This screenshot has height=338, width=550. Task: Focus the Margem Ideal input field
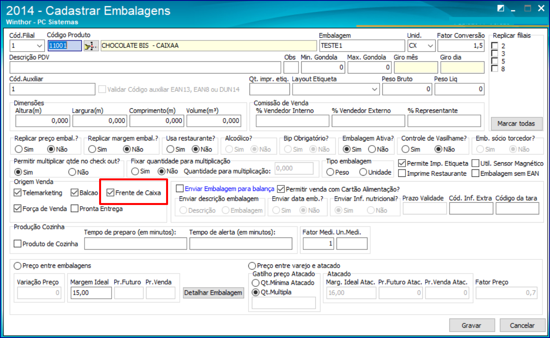tap(91, 293)
